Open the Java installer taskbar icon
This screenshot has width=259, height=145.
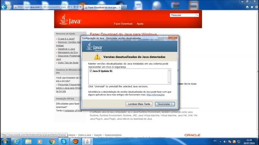point(87,141)
